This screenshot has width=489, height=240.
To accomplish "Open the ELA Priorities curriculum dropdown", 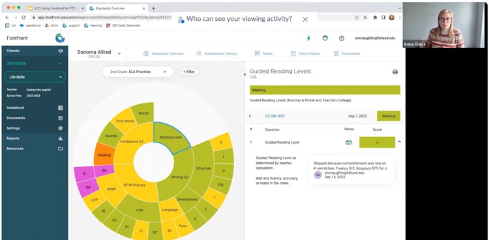I will pos(138,72).
